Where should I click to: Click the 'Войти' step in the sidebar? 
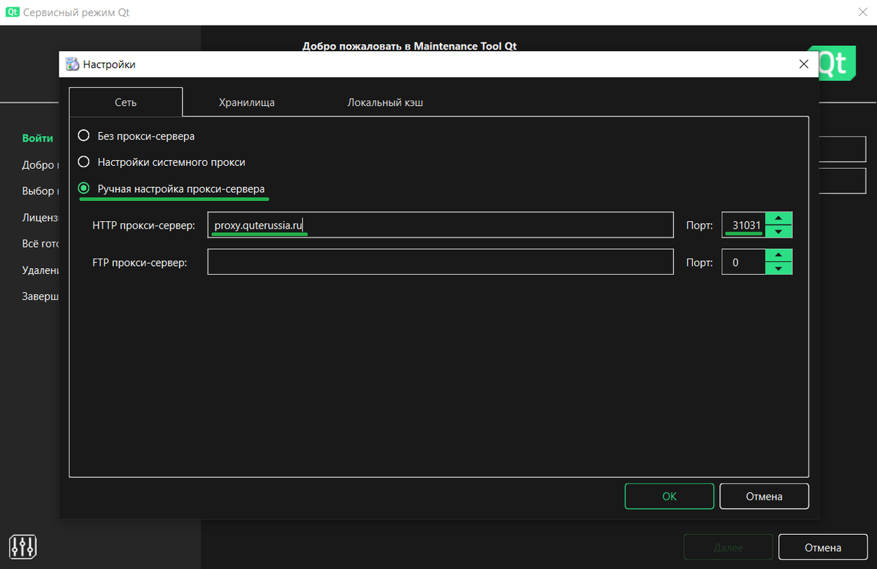tap(37, 138)
